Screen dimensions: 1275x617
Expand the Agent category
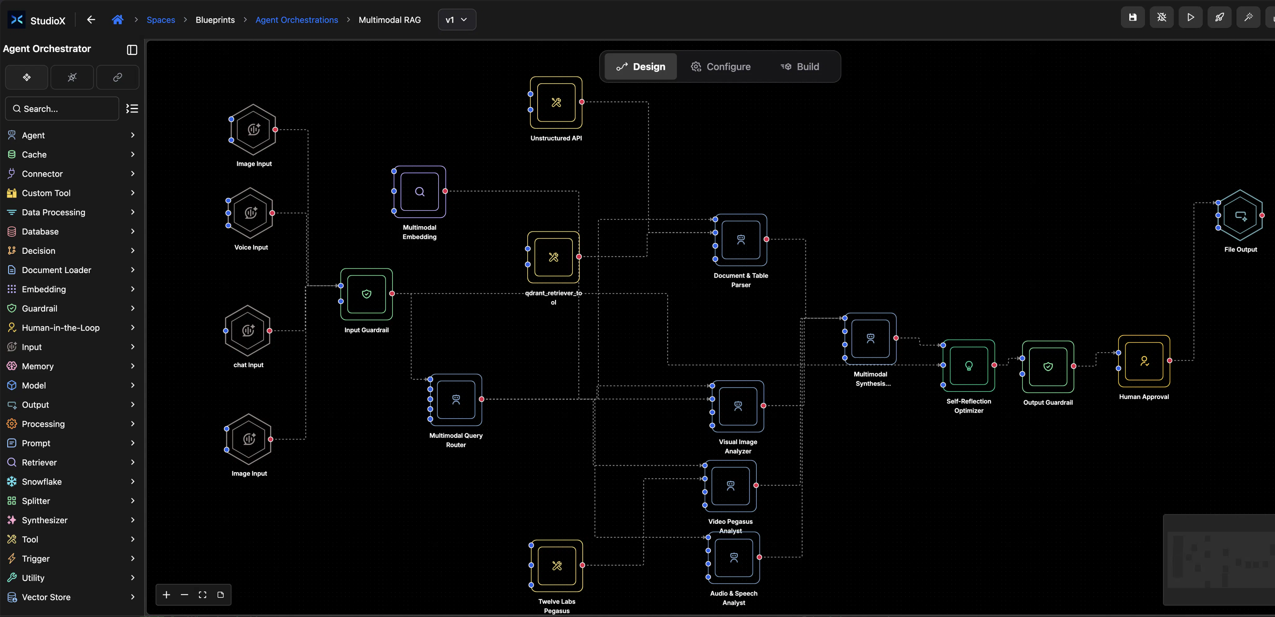click(x=71, y=135)
